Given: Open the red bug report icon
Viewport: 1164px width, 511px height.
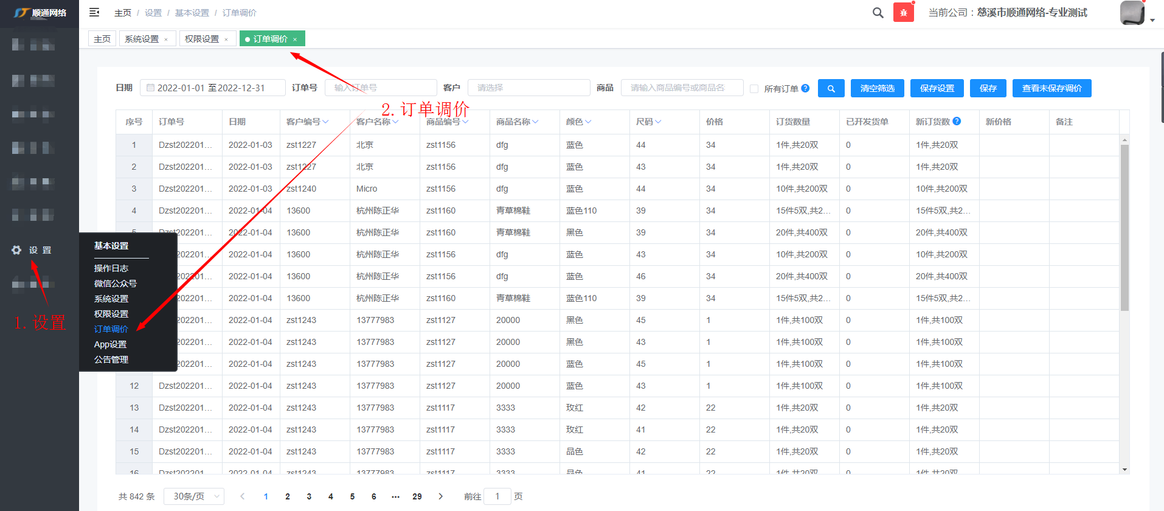Looking at the screenshot, I should point(903,13).
